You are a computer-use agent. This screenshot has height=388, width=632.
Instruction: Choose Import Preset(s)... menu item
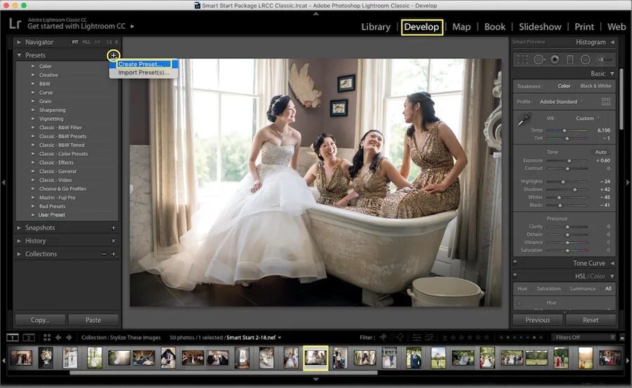(x=144, y=72)
